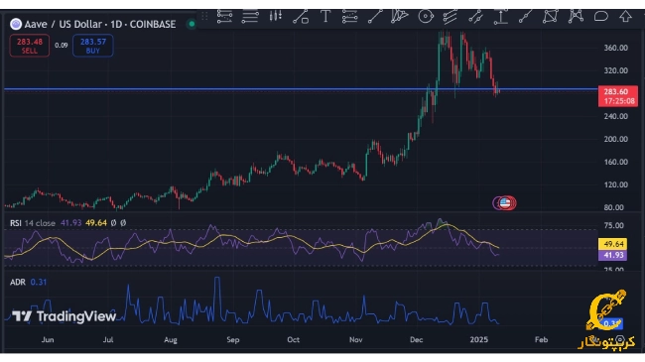Click the Jul label on time axis
This screenshot has width=645, height=362.
pyautogui.click(x=108, y=340)
